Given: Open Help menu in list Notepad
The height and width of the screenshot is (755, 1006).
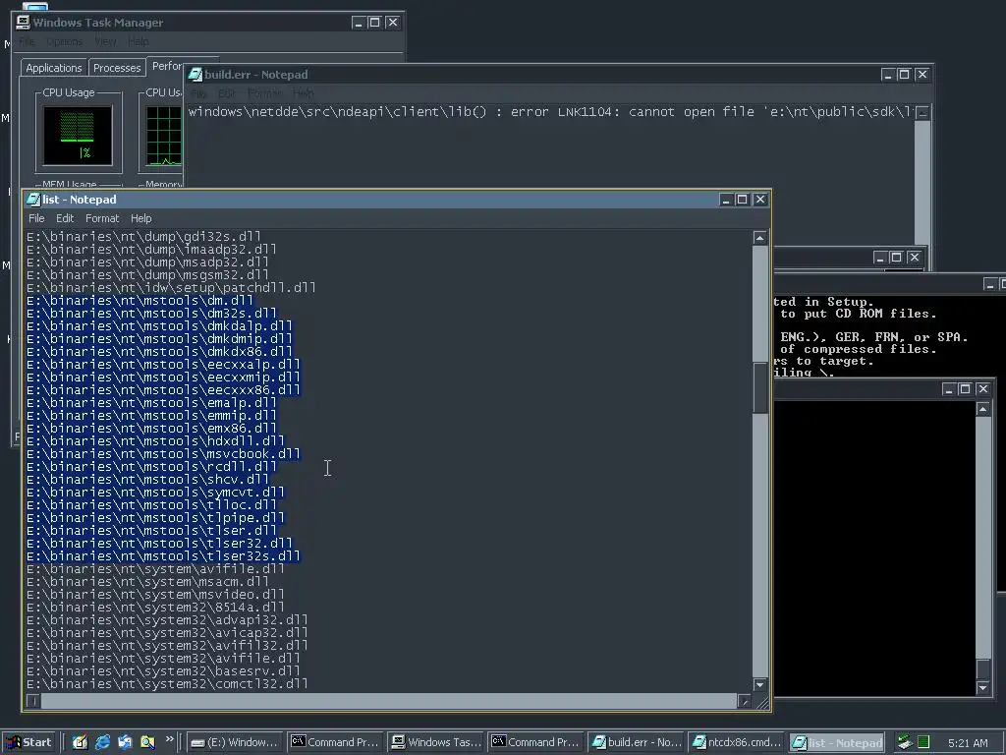Looking at the screenshot, I should [x=141, y=218].
